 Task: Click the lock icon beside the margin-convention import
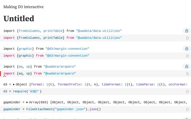(x=187, y=48)
